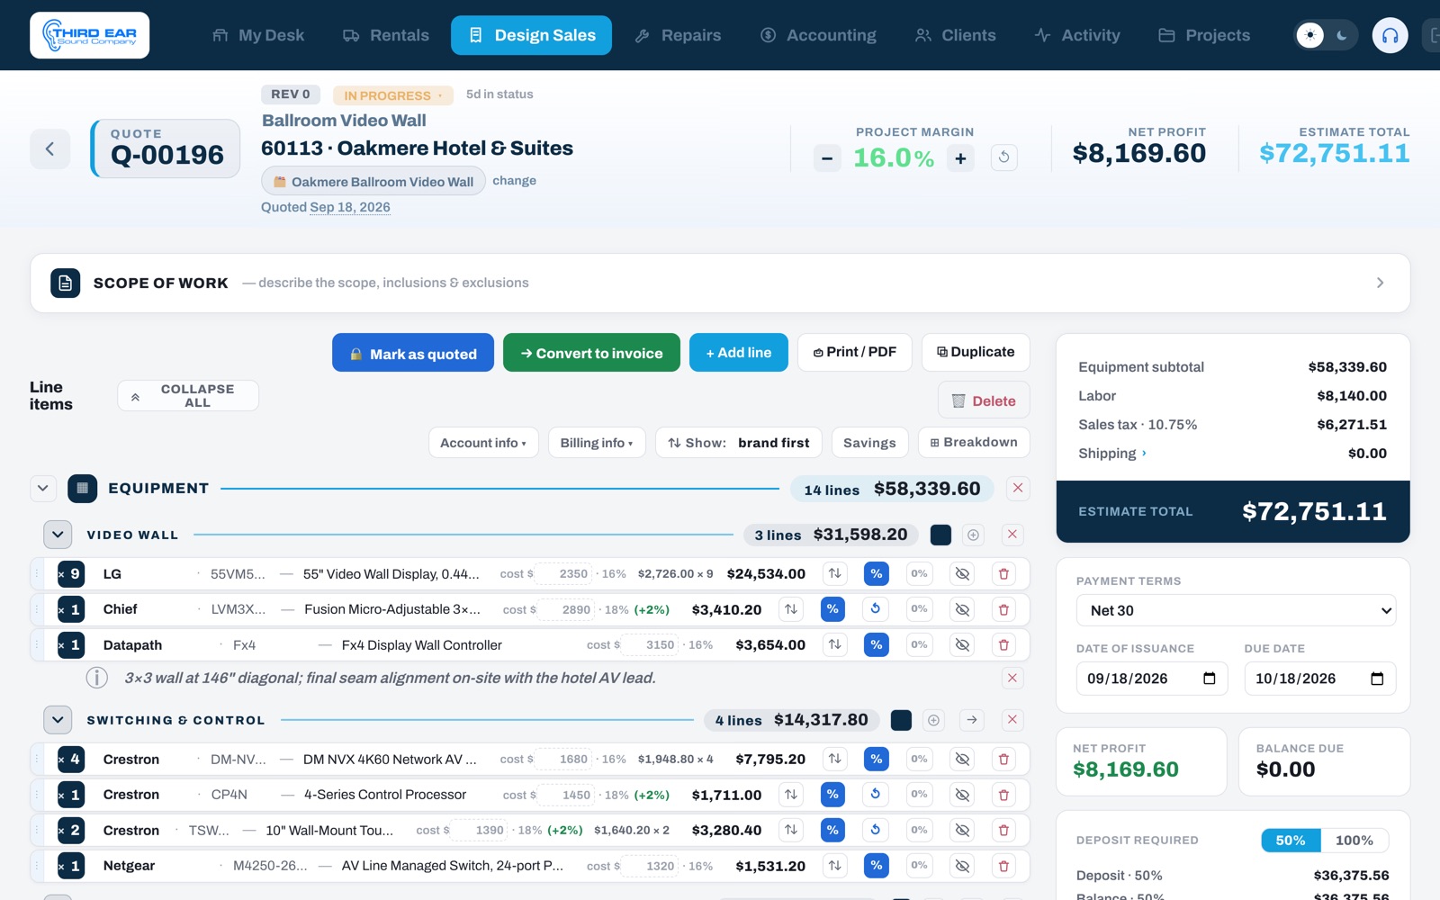This screenshot has height=900, width=1440.
Task: Toggle percent markup on Crestron CP4N line
Action: [832, 795]
